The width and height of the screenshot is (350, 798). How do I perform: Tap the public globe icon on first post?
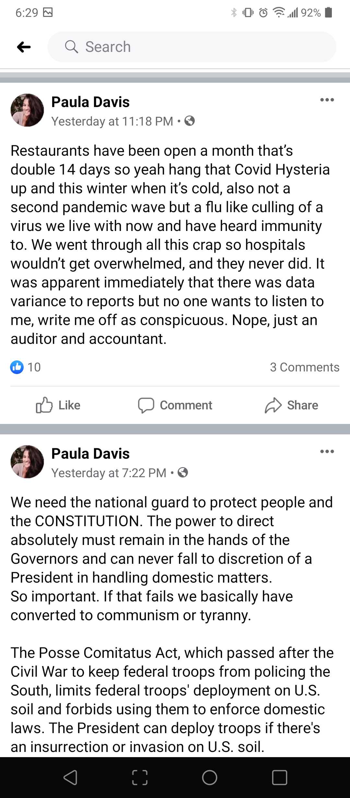coord(190,121)
